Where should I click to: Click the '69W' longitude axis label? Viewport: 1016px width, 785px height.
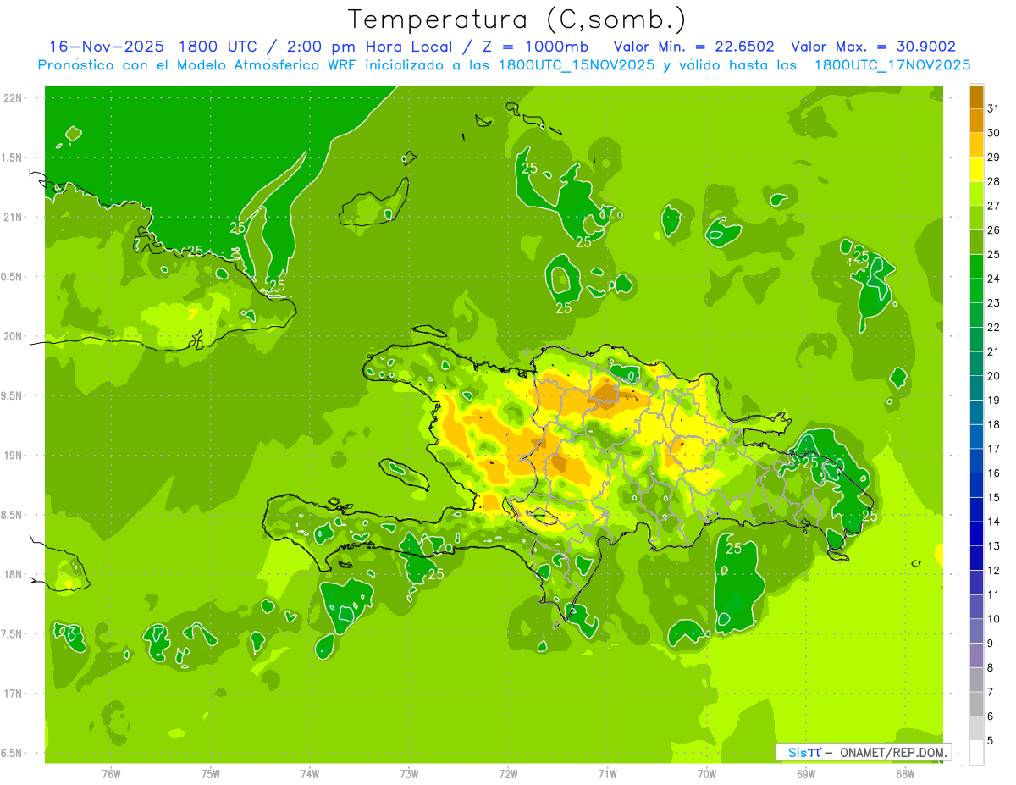[806, 774]
